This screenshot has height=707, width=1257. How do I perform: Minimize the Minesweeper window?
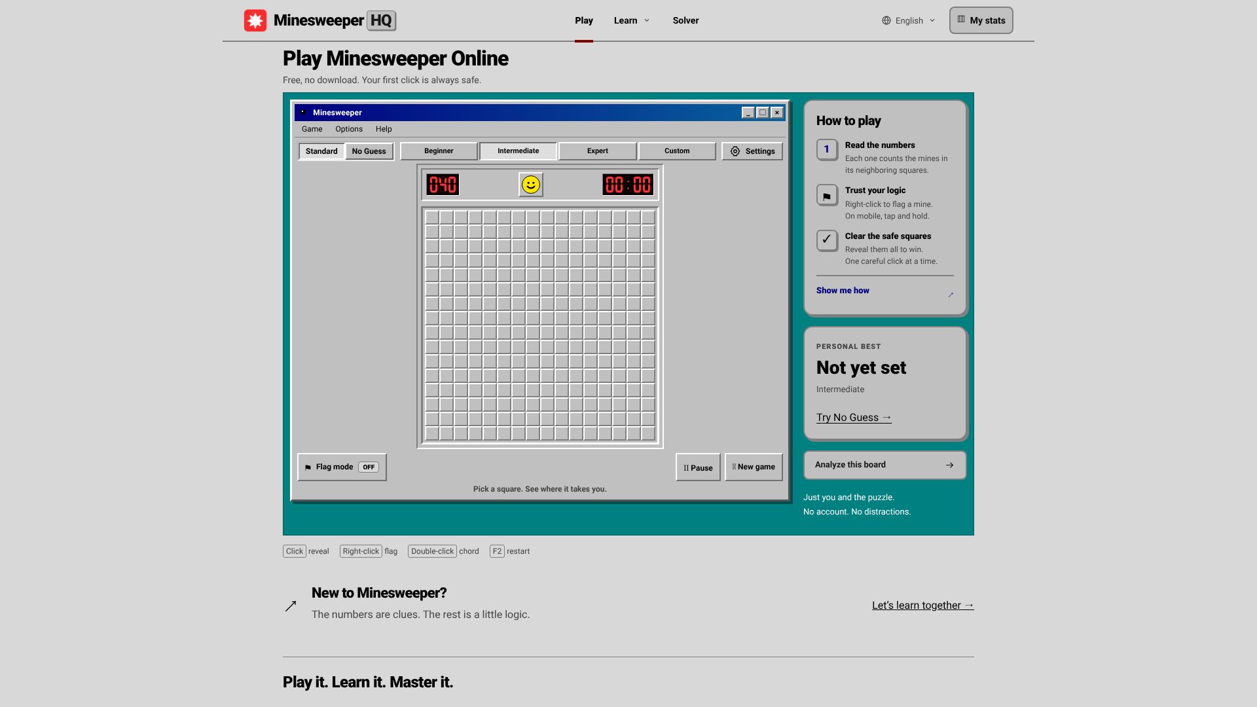click(x=748, y=113)
